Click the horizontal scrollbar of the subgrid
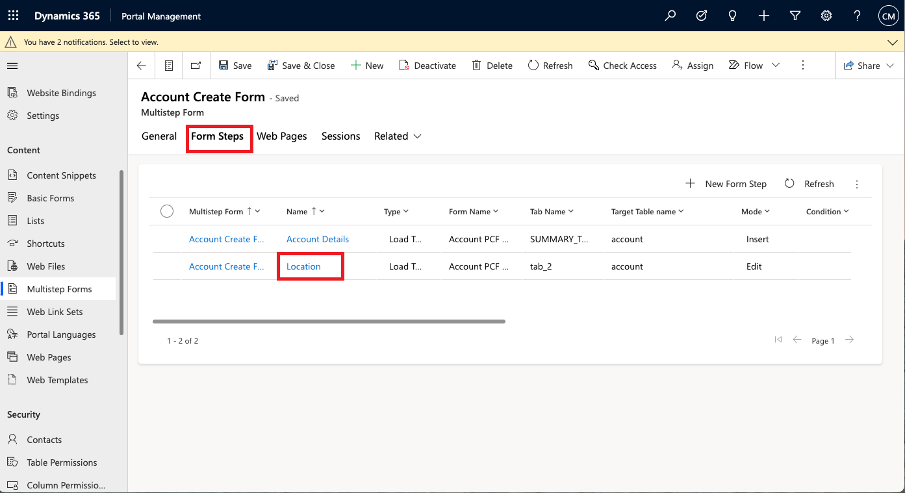The width and height of the screenshot is (905, 493). [329, 322]
